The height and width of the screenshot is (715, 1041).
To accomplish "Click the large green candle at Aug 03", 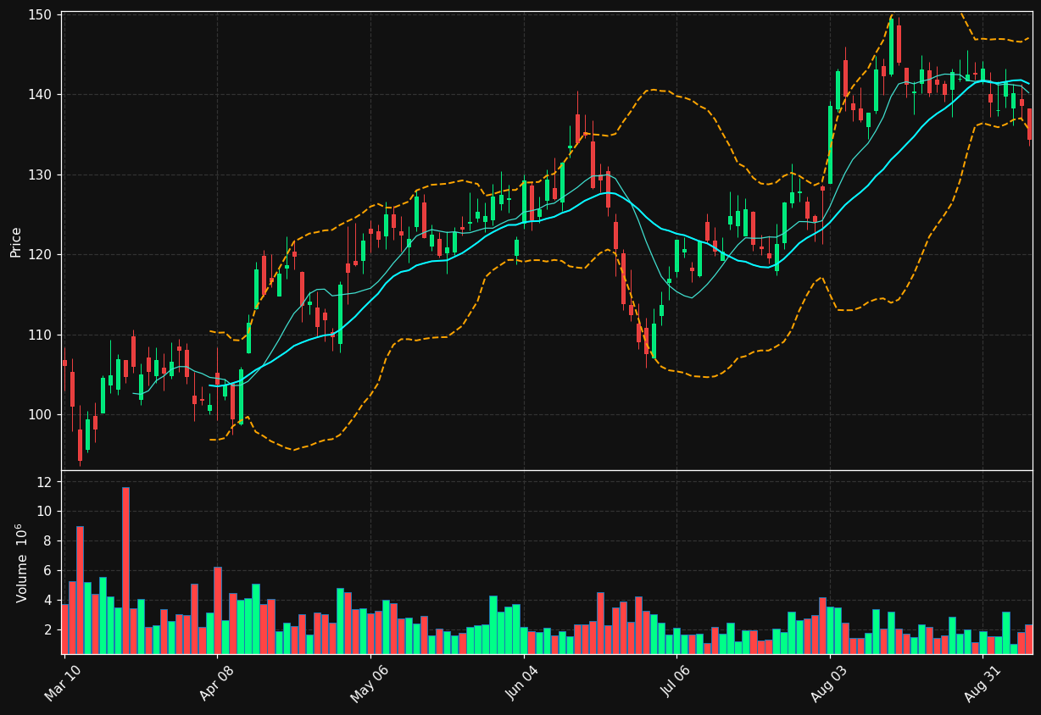I will pos(831,145).
